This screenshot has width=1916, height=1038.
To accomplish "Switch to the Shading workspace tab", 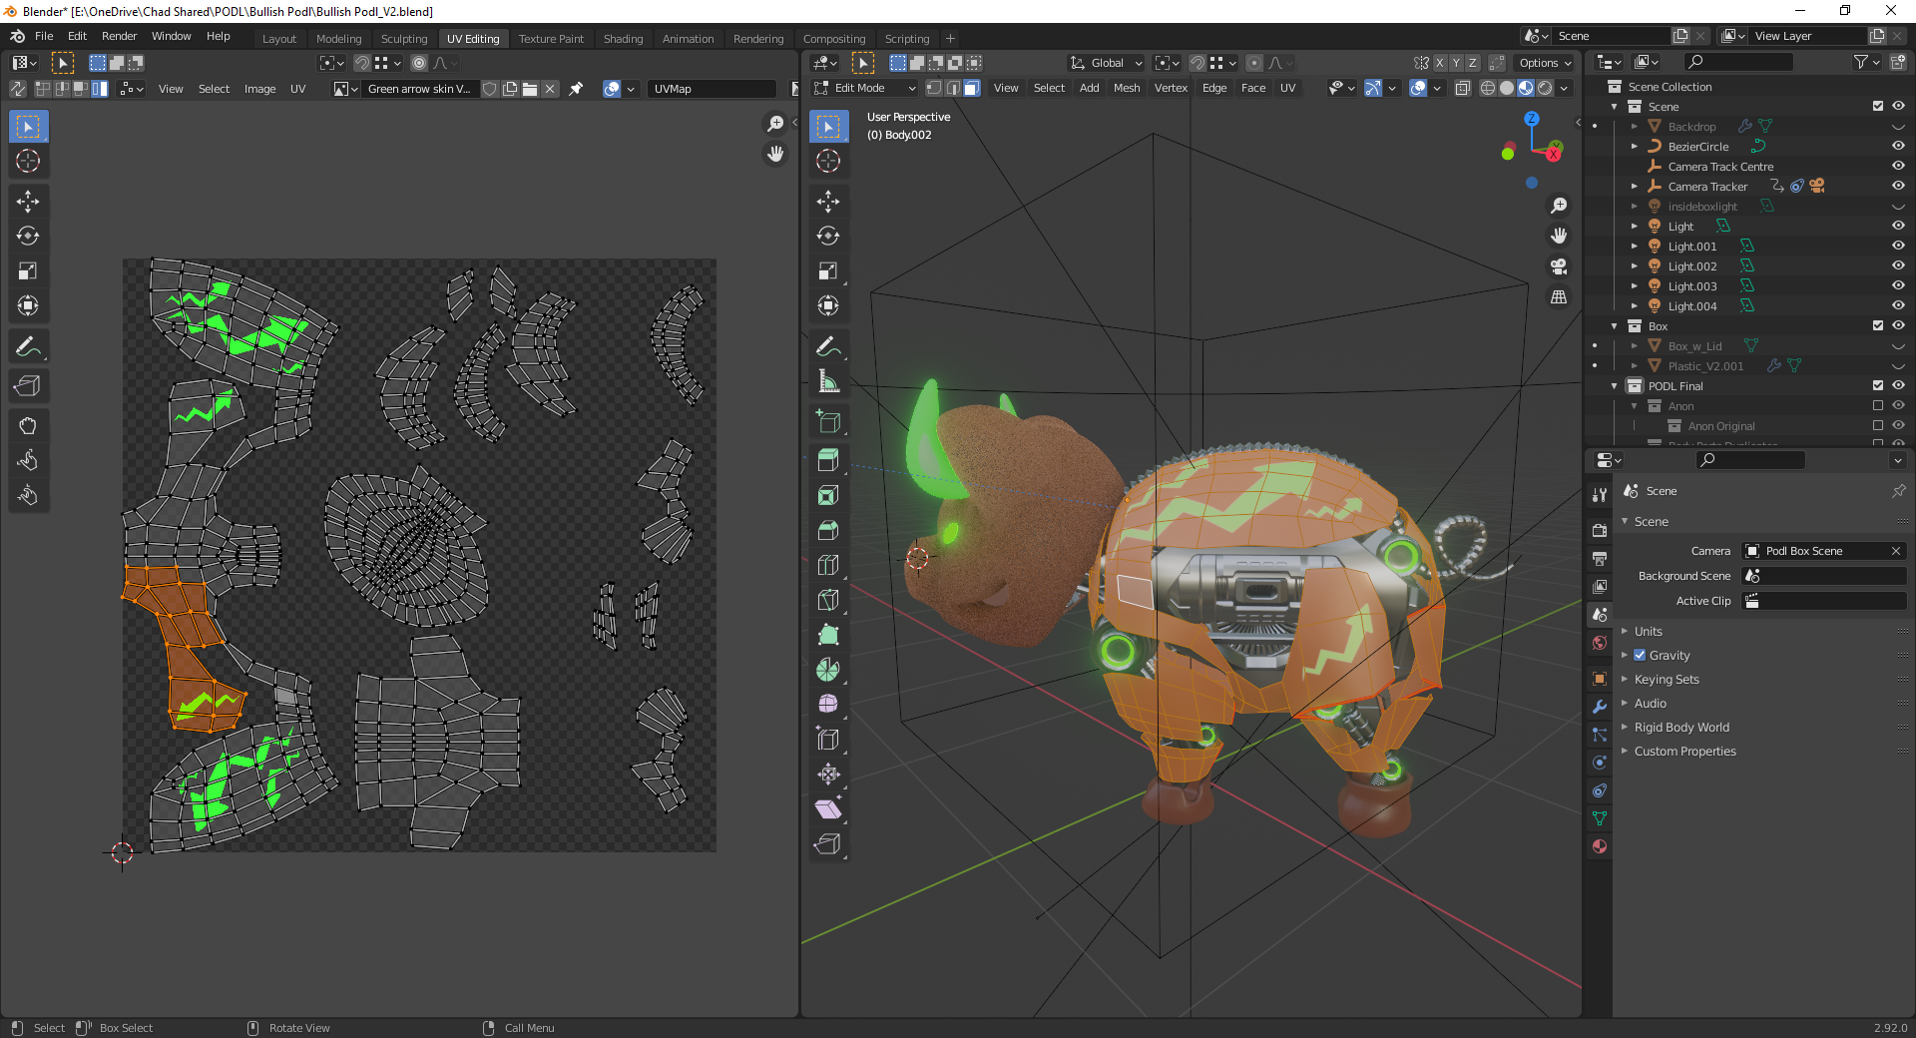I will (x=623, y=39).
